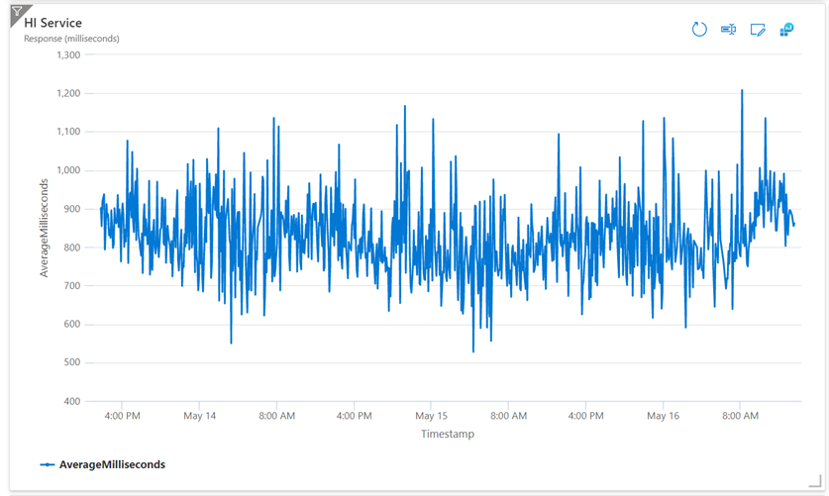Click the HI Service tile title
Image resolution: width=829 pixels, height=496 pixels.
coord(53,22)
